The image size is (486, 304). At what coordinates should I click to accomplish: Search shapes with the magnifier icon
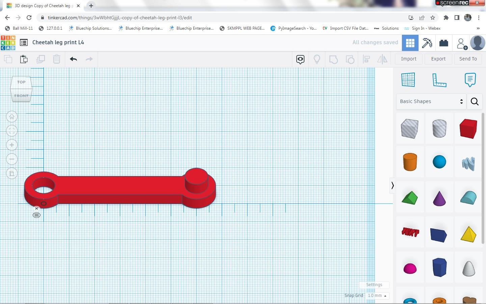point(475,101)
